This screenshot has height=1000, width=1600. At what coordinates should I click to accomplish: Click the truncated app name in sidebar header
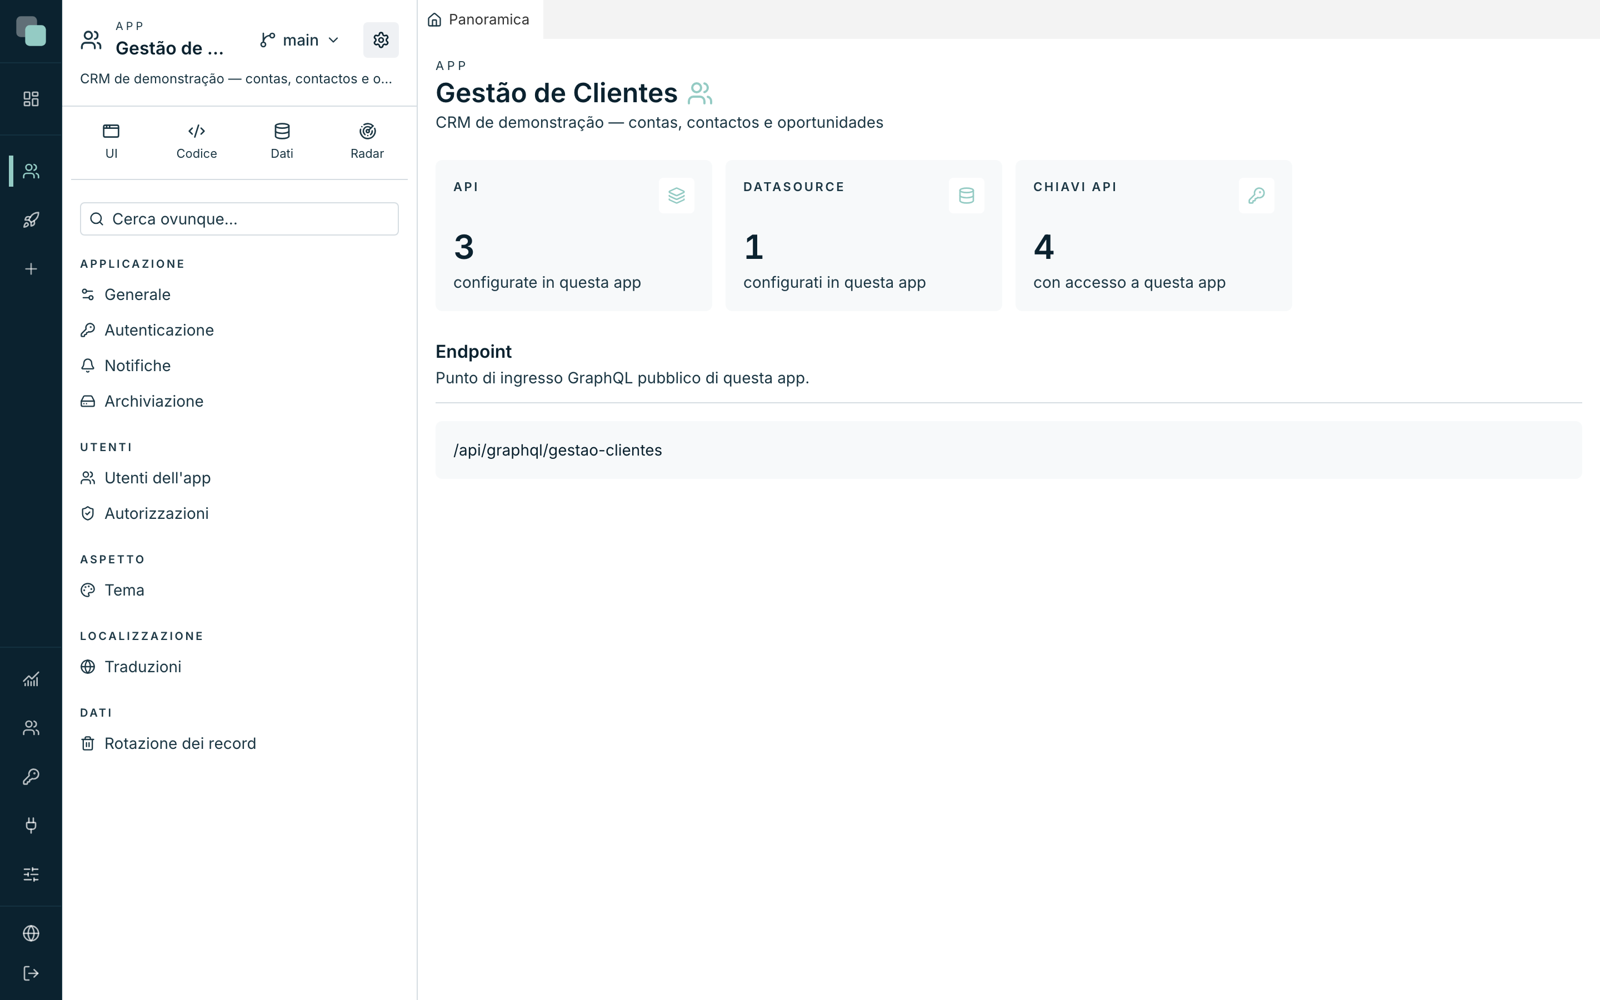click(170, 48)
